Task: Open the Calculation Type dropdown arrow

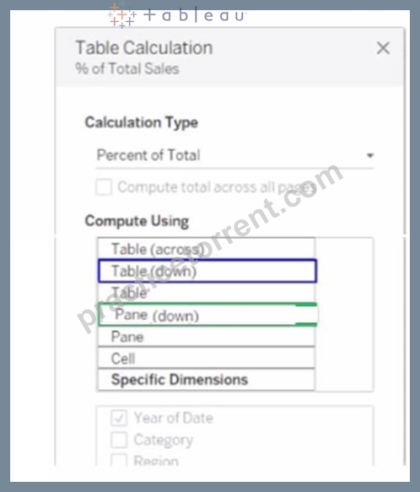Action: (370, 155)
